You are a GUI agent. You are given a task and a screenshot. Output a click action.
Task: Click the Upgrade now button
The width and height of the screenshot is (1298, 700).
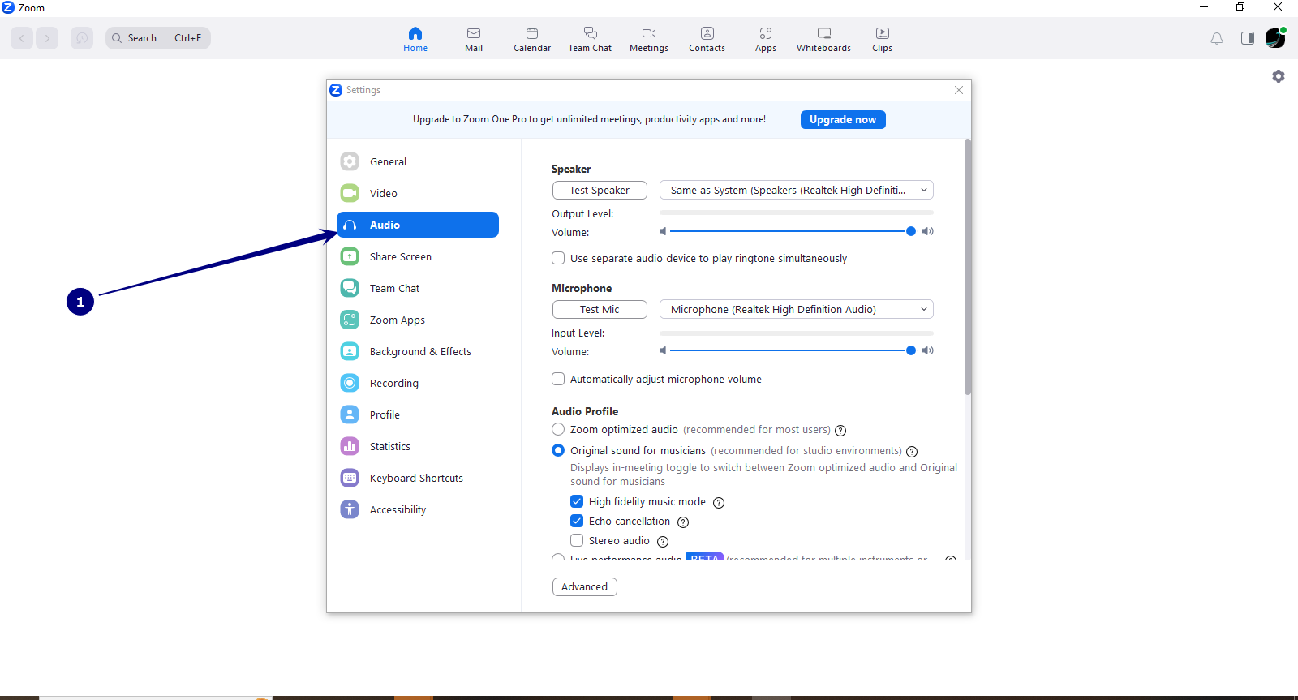(x=843, y=119)
